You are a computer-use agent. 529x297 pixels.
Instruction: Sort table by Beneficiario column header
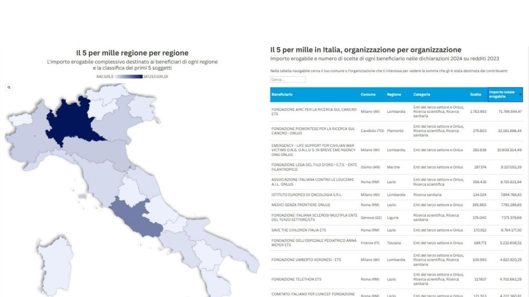click(282, 95)
